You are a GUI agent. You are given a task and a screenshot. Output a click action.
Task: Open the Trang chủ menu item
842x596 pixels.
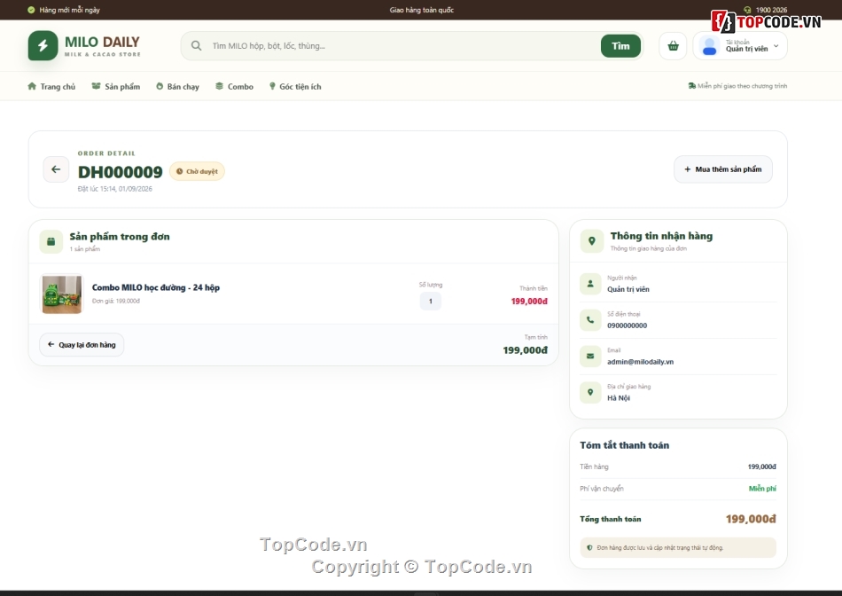(x=51, y=87)
